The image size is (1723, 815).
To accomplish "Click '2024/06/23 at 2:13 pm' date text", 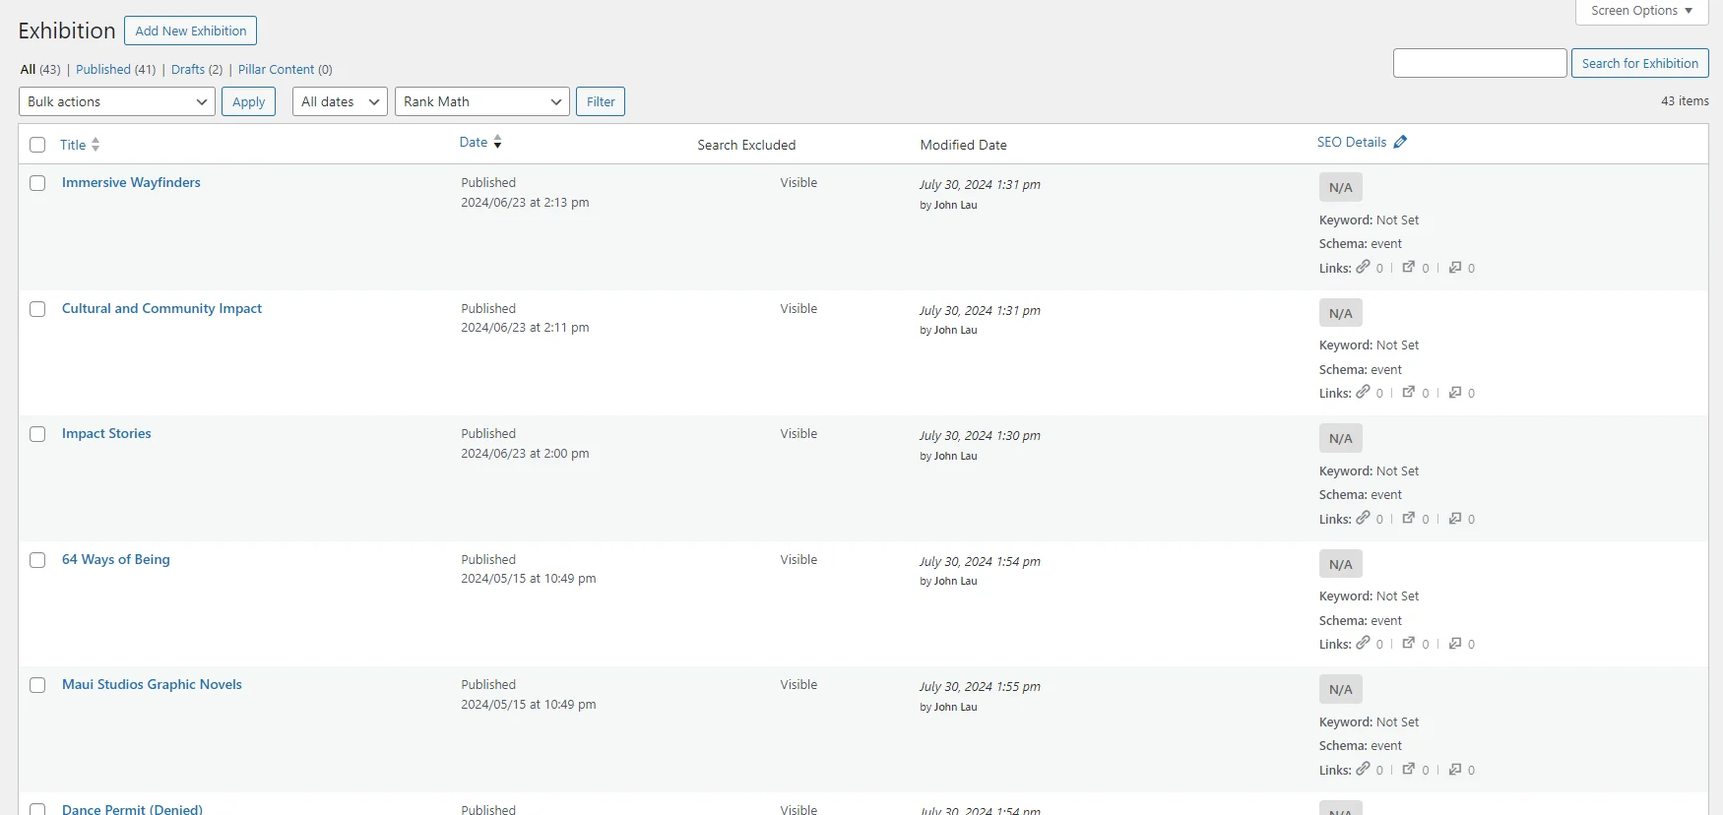I will pos(525,203).
